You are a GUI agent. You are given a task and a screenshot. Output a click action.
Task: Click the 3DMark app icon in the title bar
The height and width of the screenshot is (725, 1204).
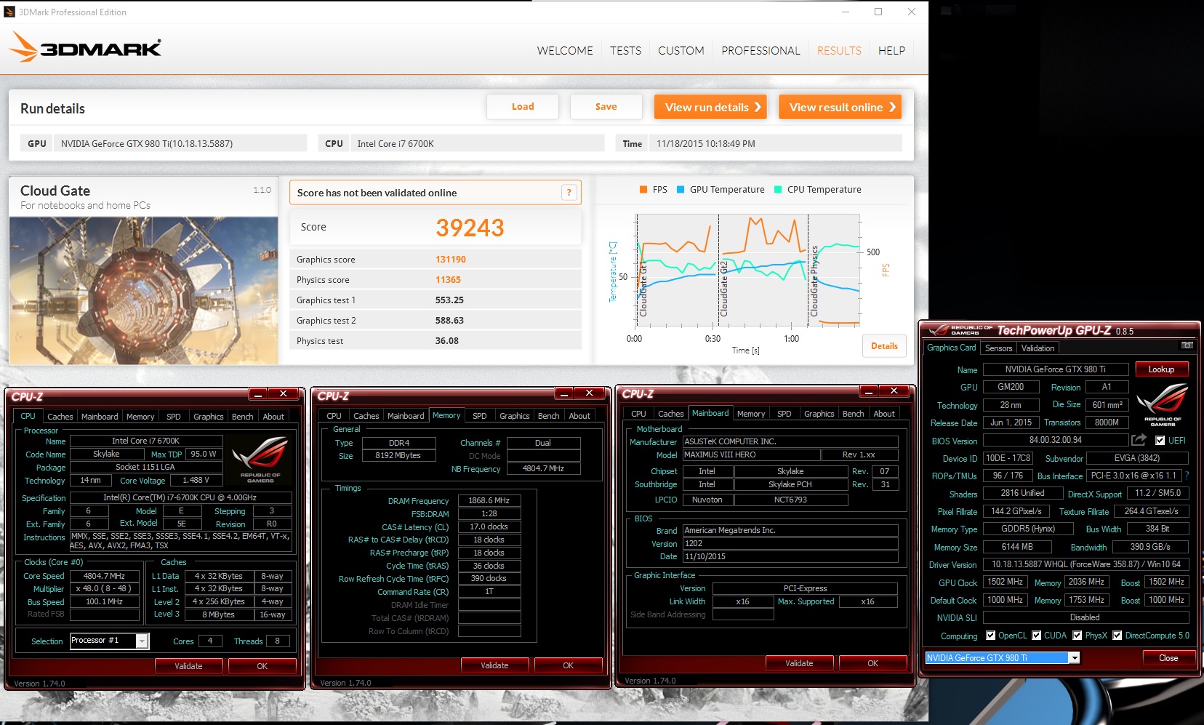pyautogui.click(x=9, y=12)
